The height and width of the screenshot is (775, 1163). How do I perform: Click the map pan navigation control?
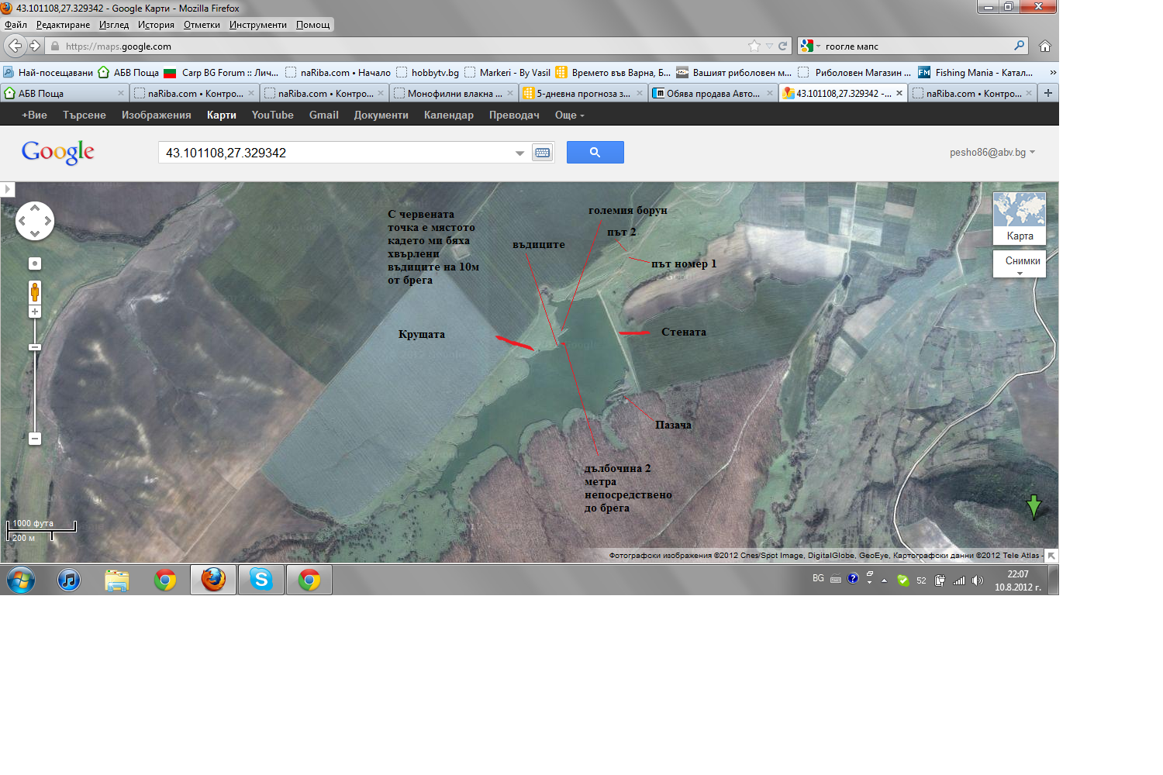click(x=35, y=221)
